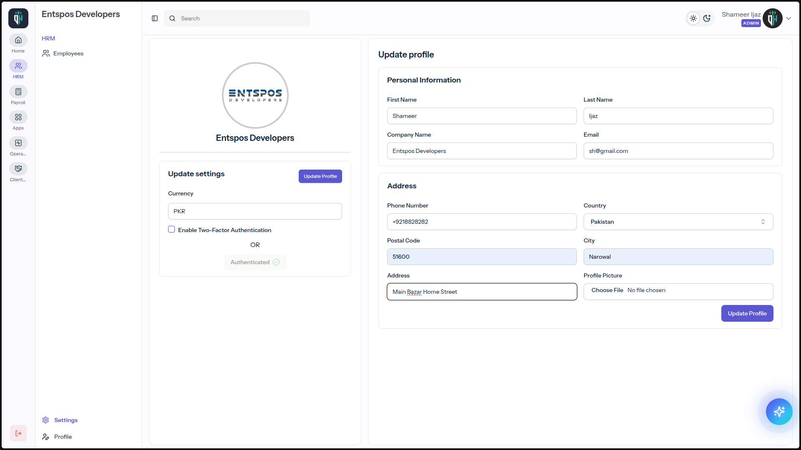Click the No file chosen text
The image size is (801, 450).
coord(646,290)
